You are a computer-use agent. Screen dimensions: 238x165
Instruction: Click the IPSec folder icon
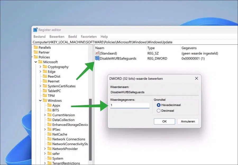49,129
